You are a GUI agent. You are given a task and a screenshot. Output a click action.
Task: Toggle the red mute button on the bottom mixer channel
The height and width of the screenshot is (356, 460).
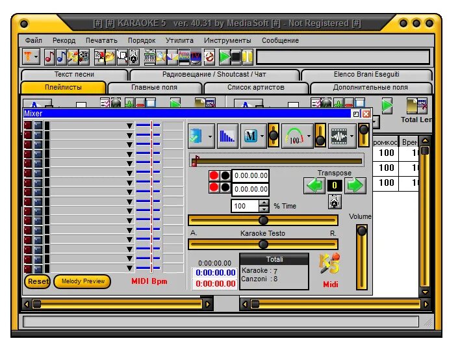[x=28, y=268]
